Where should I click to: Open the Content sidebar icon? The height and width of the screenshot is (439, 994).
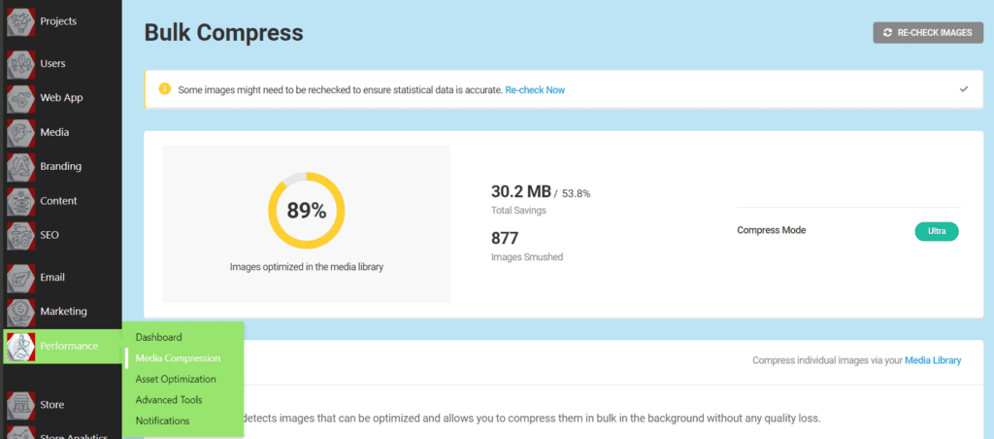click(x=21, y=201)
